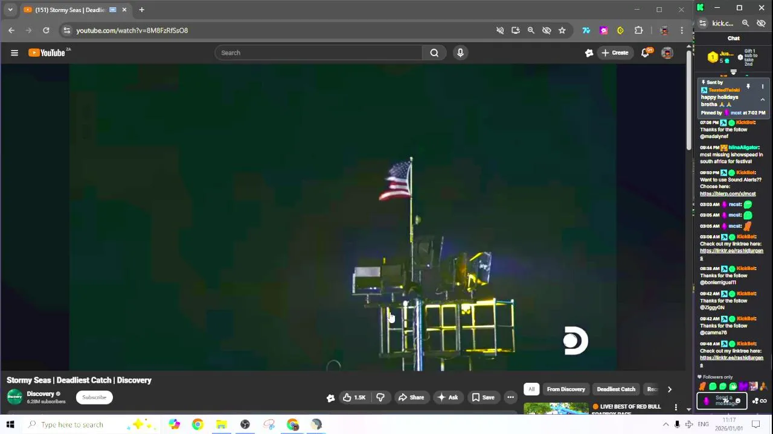Go back in browser history
The height and width of the screenshot is (434, 773).
click(11, 30)
